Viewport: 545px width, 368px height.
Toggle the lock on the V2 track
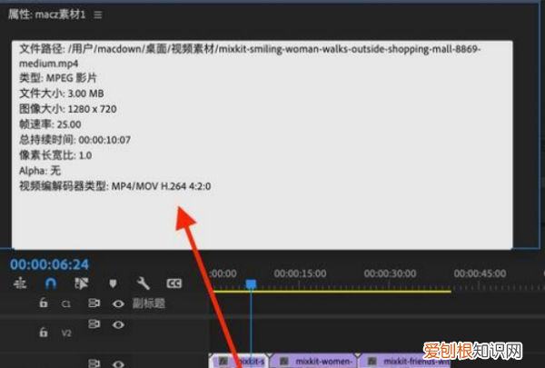pos(43,332)
